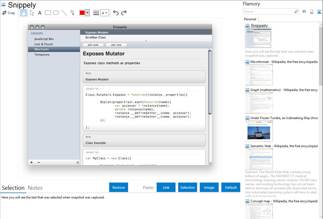Click the icon beside Concept map title

[x=247, y=201]
